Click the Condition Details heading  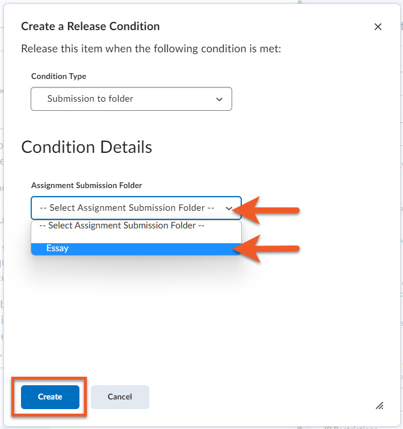86,147
